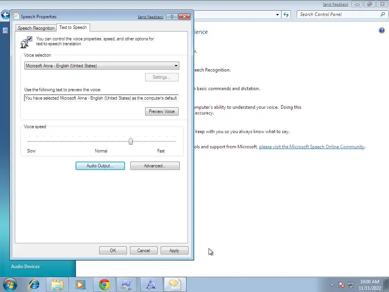Open Advanced speech settings
Viewport: 389px width, 292px height.
coord(155,166)
